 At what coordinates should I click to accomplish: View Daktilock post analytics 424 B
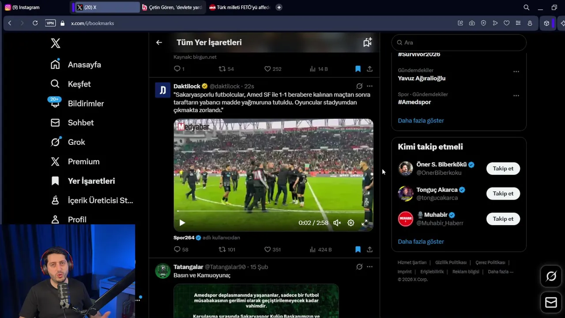320,250
